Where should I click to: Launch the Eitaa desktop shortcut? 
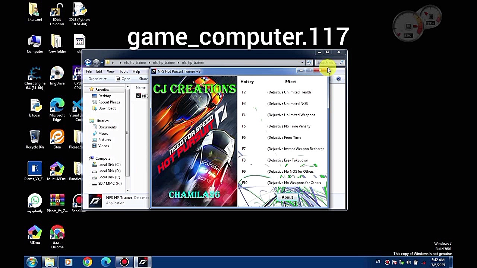(x=57, y=140)
